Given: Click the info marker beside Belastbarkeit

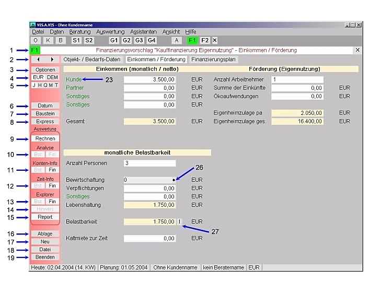Looking at the screenshot, I should pyautogui.click(x=179, y=221).
